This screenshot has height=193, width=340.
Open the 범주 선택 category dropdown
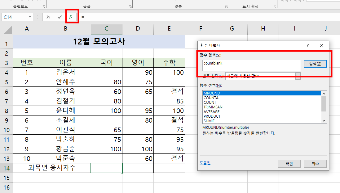pyautogui.click(x=298, y=76)
